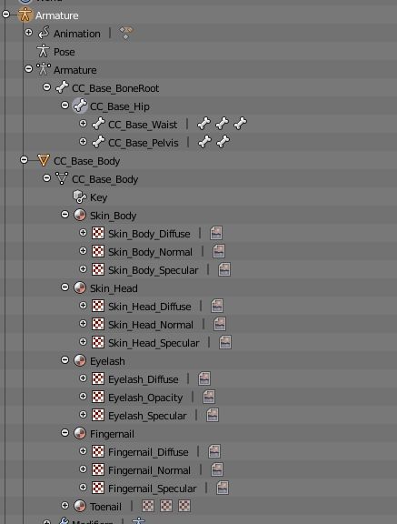The image size is (397, 524).
Task: Select the Skin_Body_Normal texture name
Action: pos(151,252)
